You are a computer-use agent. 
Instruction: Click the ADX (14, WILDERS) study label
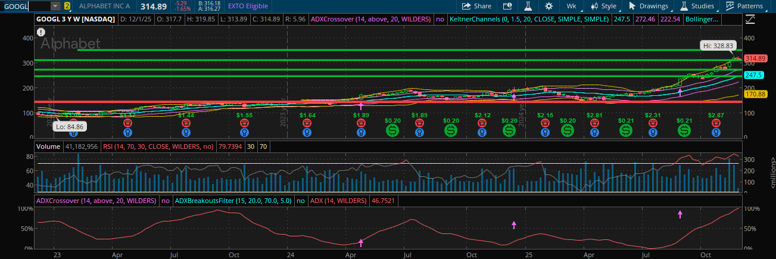point(339,201)
